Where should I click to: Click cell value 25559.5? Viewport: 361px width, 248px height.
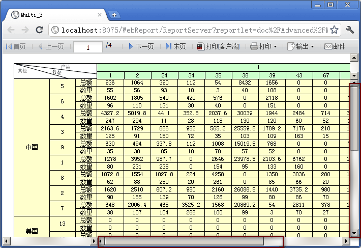coord(245,128)
